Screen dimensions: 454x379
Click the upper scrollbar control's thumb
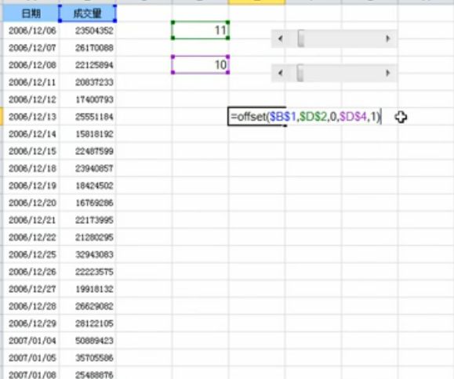(301, 38)
